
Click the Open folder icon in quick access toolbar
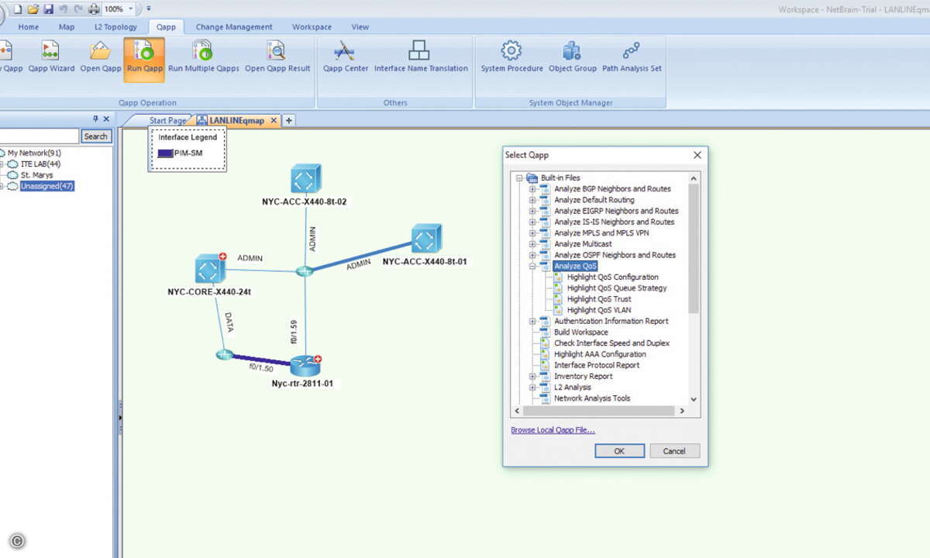pyautogui.click(x=33, y=9)
